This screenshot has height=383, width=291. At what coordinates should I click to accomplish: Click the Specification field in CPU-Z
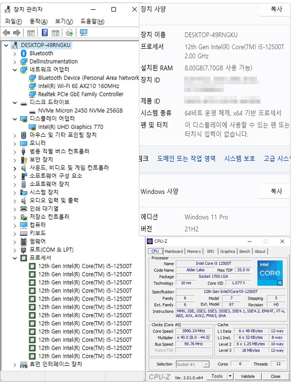click(231, 292)
